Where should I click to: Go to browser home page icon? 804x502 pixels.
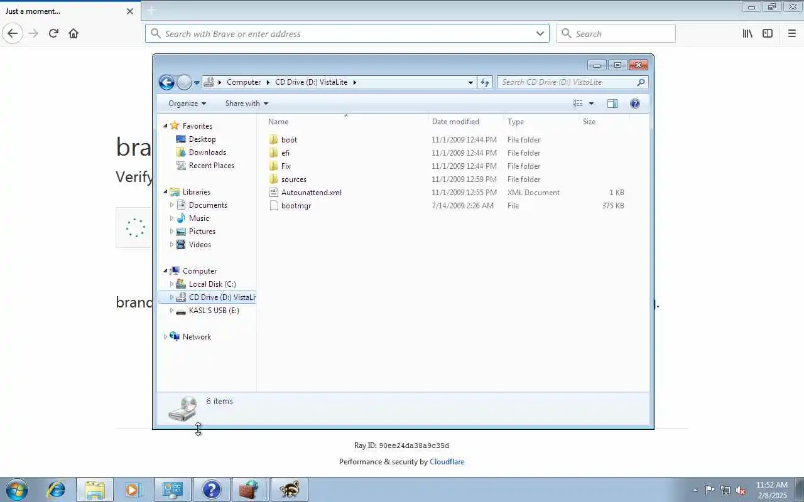point(73,33)
